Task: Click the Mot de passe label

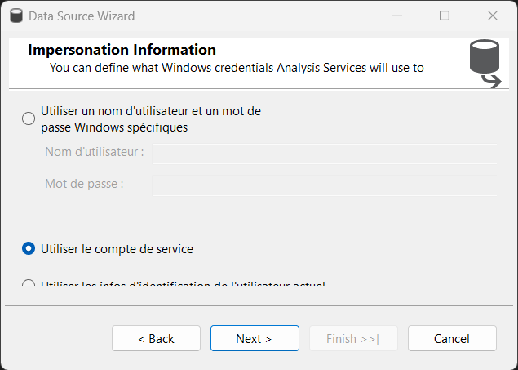Action: pos(84,184)
